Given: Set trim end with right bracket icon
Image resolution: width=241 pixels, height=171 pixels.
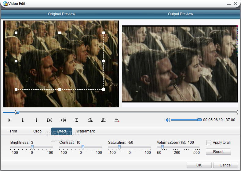Looking at the screenshot, I should [36, 120].
